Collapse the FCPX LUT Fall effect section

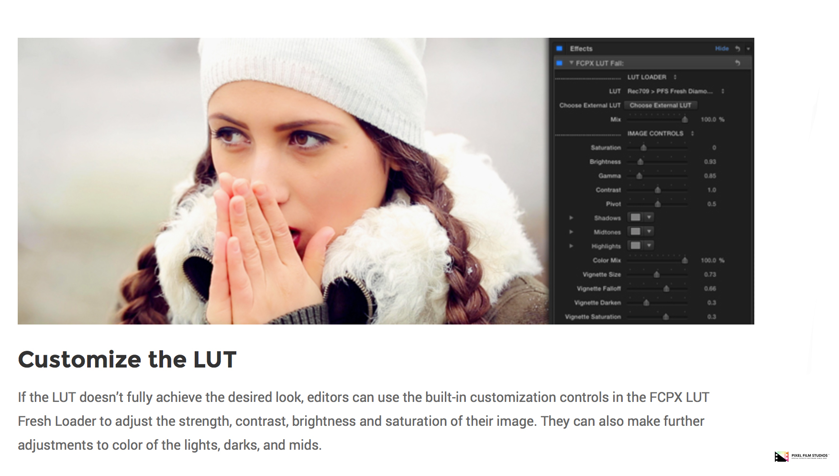(571, 63)
